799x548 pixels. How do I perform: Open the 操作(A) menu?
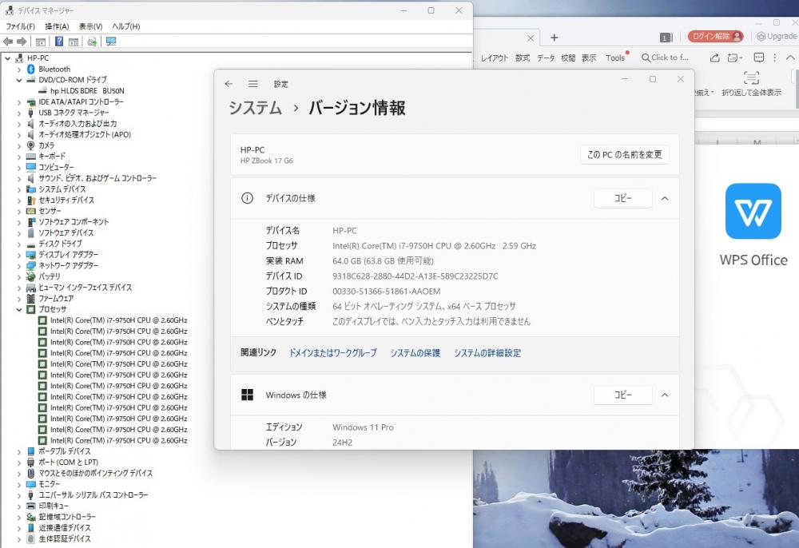(57, 26)
